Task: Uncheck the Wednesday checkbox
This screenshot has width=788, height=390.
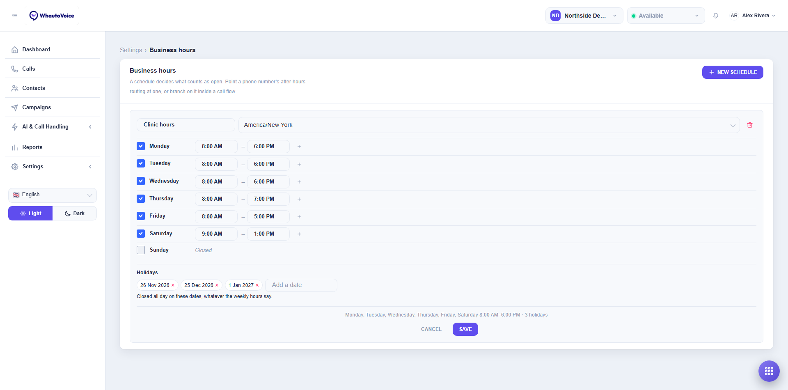Action: (x=141, y=181)
